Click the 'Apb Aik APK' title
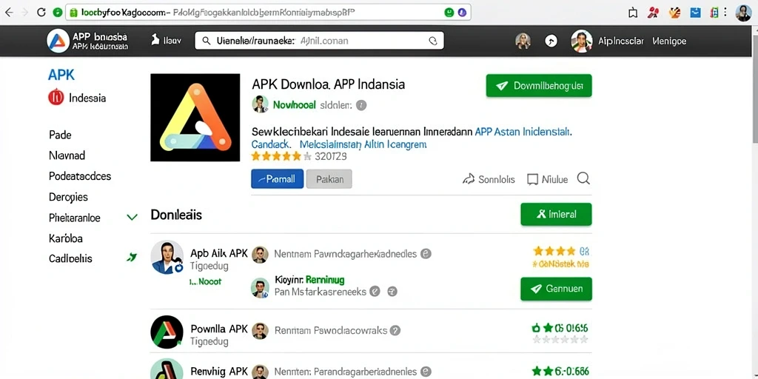 (219, 253)
